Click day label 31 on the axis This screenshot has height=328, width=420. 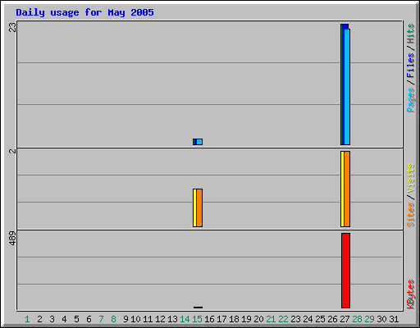pyautogui.click(x=394, y=319)
